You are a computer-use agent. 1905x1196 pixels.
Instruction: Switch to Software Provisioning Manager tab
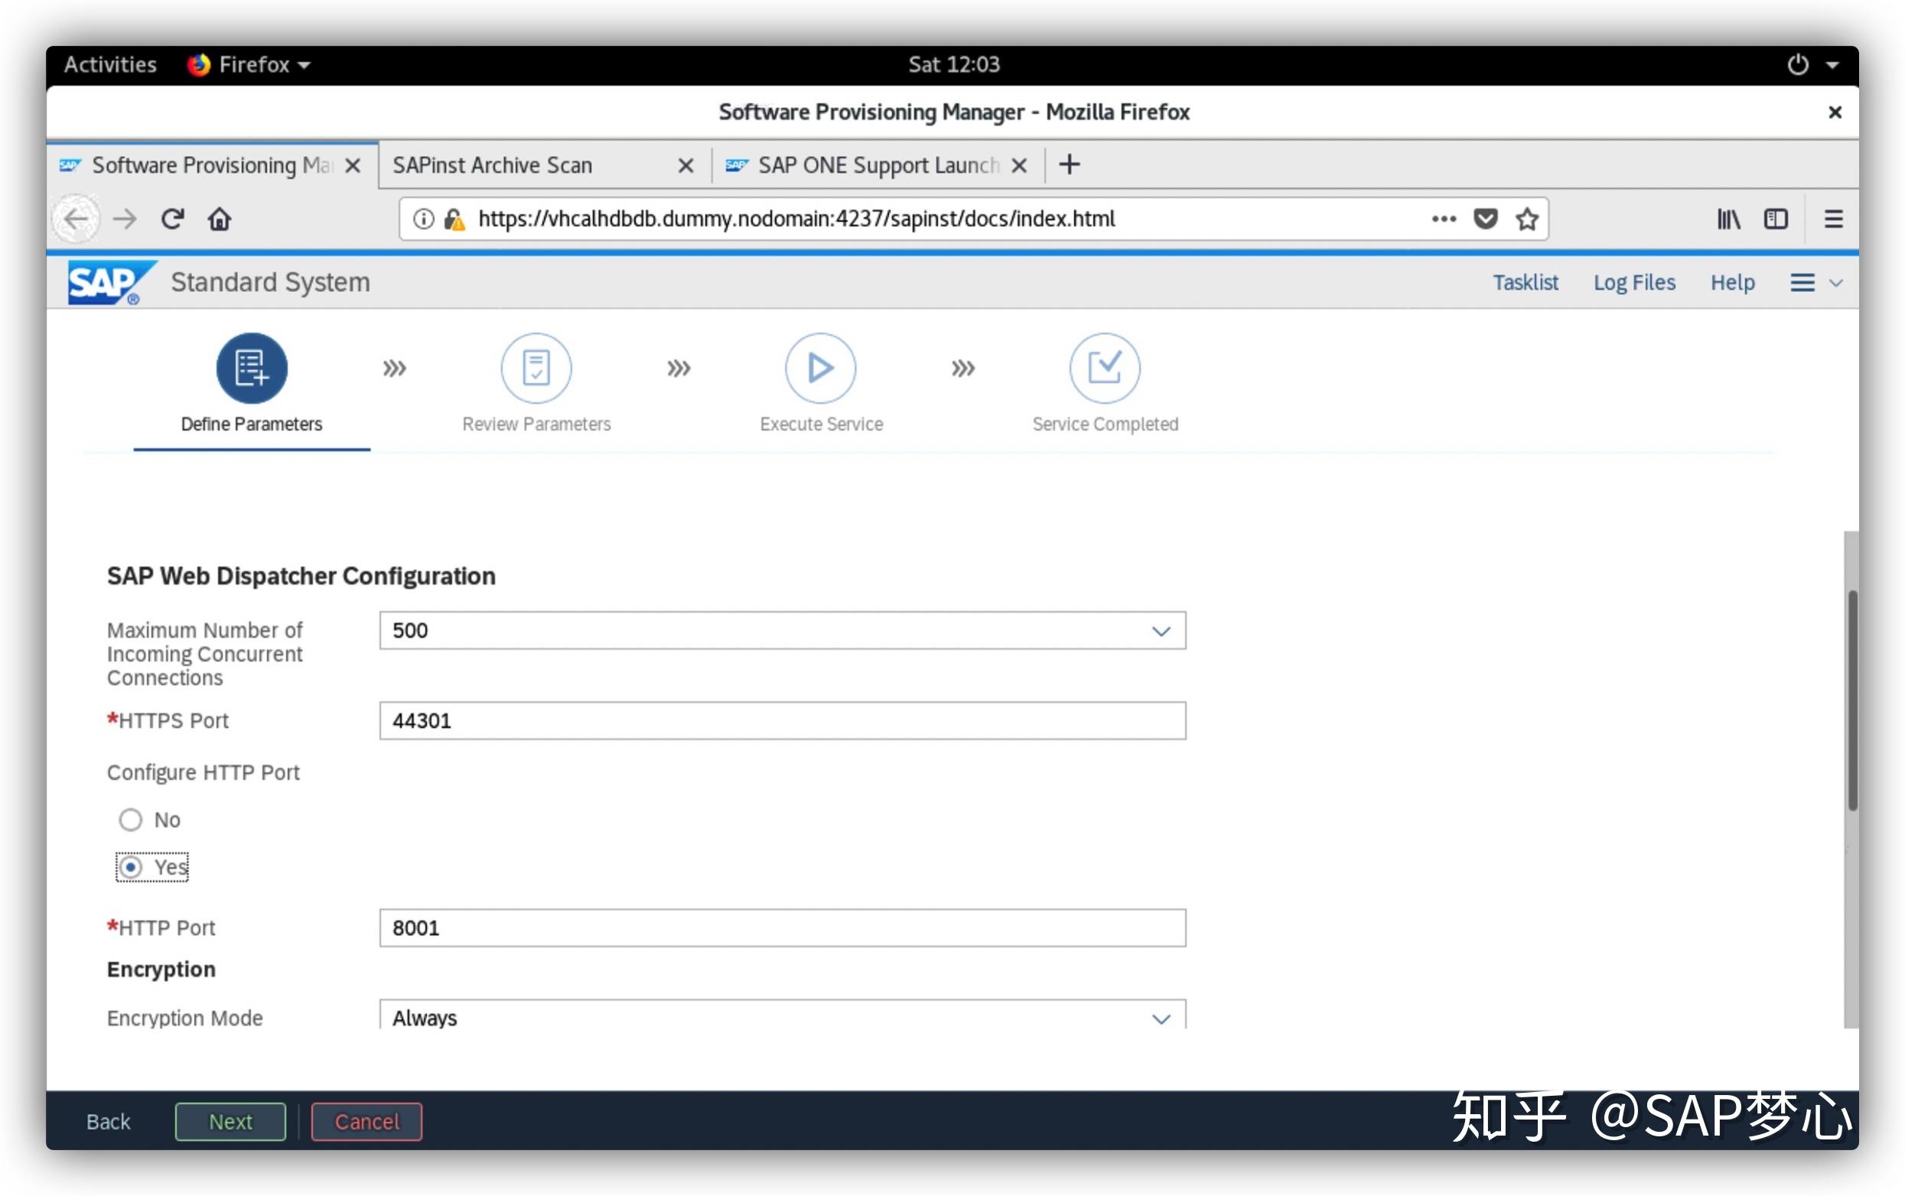click(212, 165)
